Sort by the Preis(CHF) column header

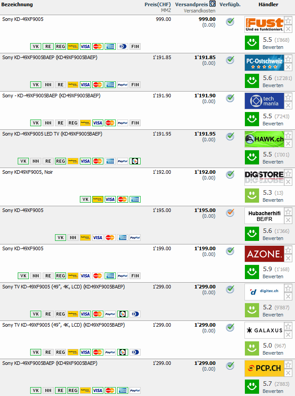click(157, 4)
